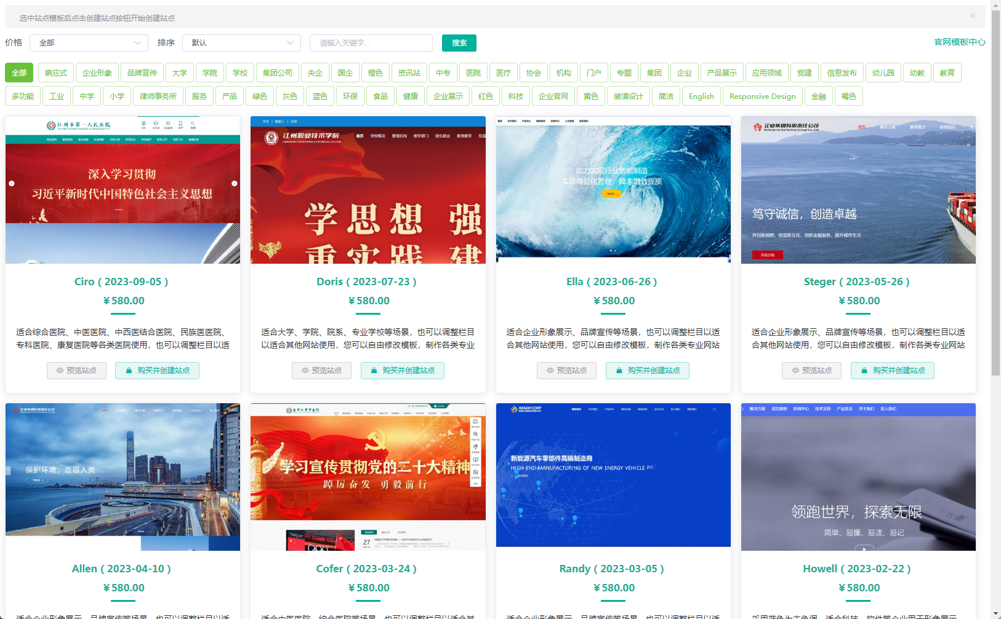Screen dimensions: 1001x619
Task: Filter by the 集团公司 tag
Action: tap(278, 73)
